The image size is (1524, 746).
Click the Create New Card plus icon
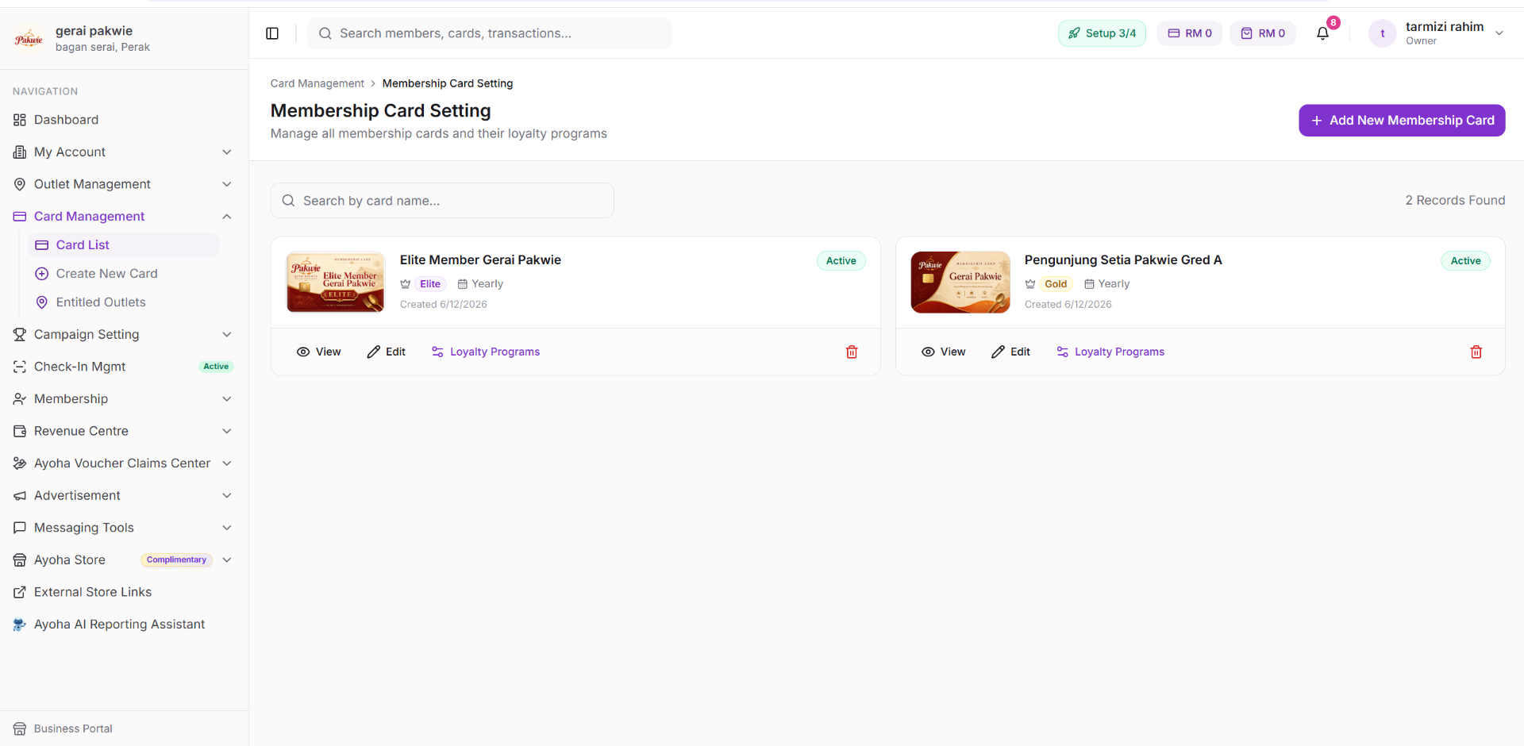click(42, 274)
